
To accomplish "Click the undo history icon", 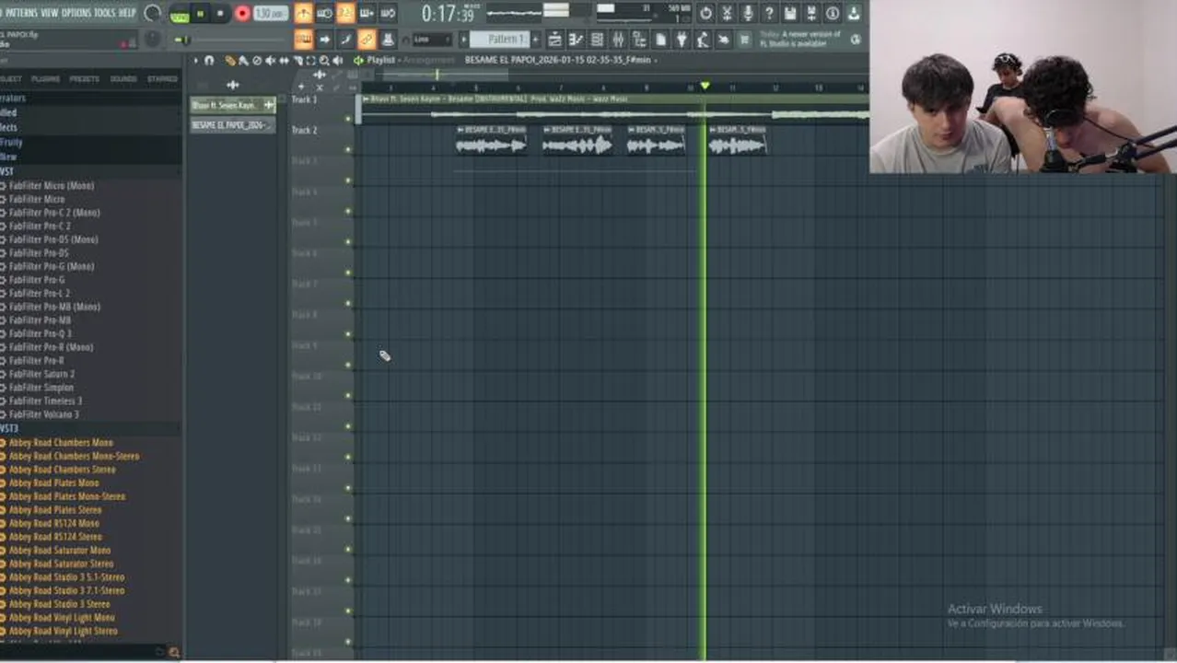I will click(x=706, y=13).
